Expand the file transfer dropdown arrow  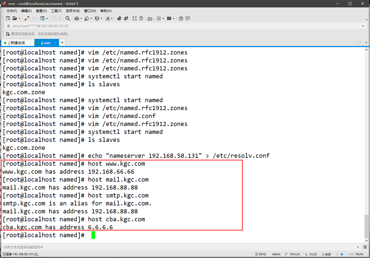pos(91,19)
